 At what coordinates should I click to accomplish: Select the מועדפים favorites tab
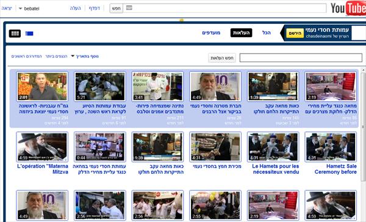(211, 33)
